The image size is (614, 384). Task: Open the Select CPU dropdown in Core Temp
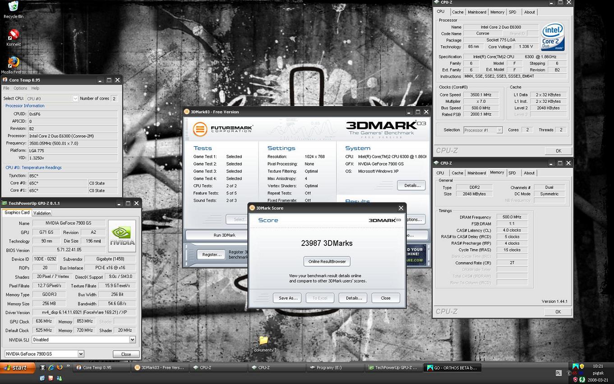75,98
